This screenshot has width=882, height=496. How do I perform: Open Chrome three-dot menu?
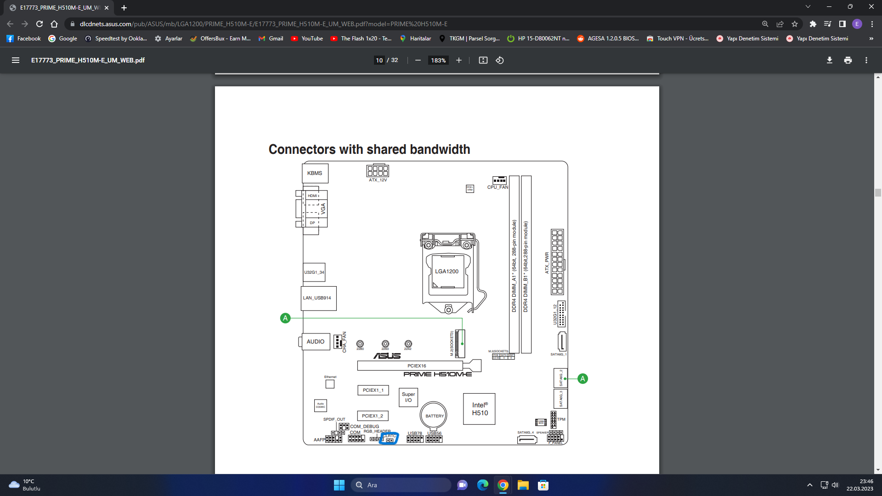click(872, 24)
